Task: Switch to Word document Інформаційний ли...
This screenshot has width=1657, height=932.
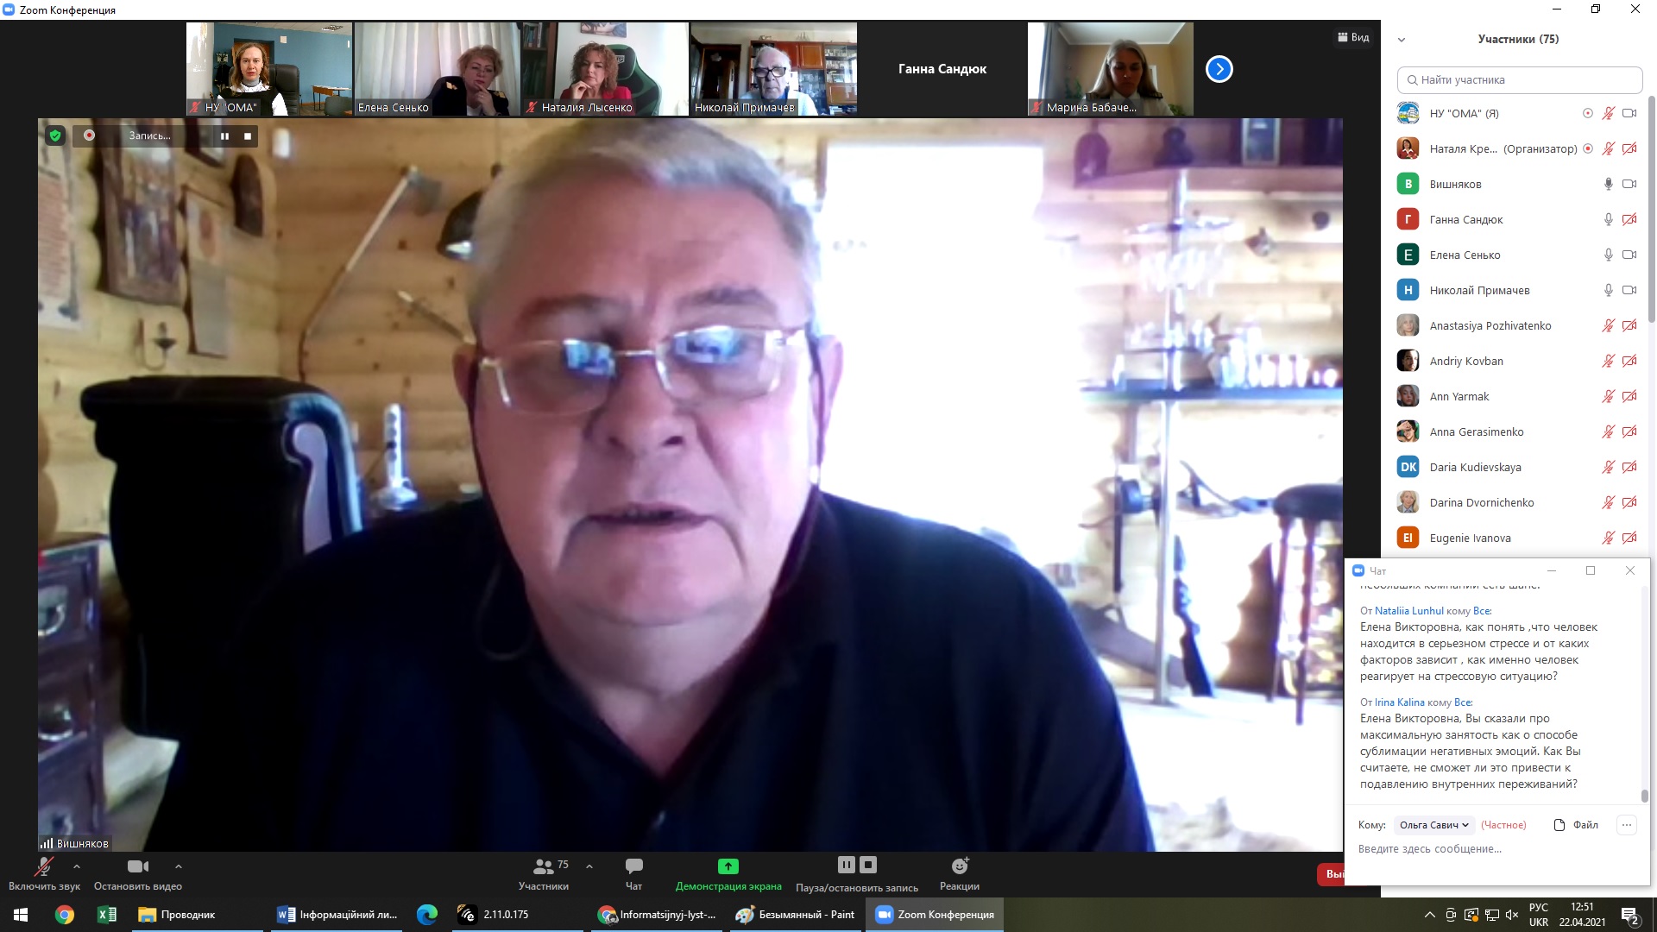Action: click(x=337, y=915)
